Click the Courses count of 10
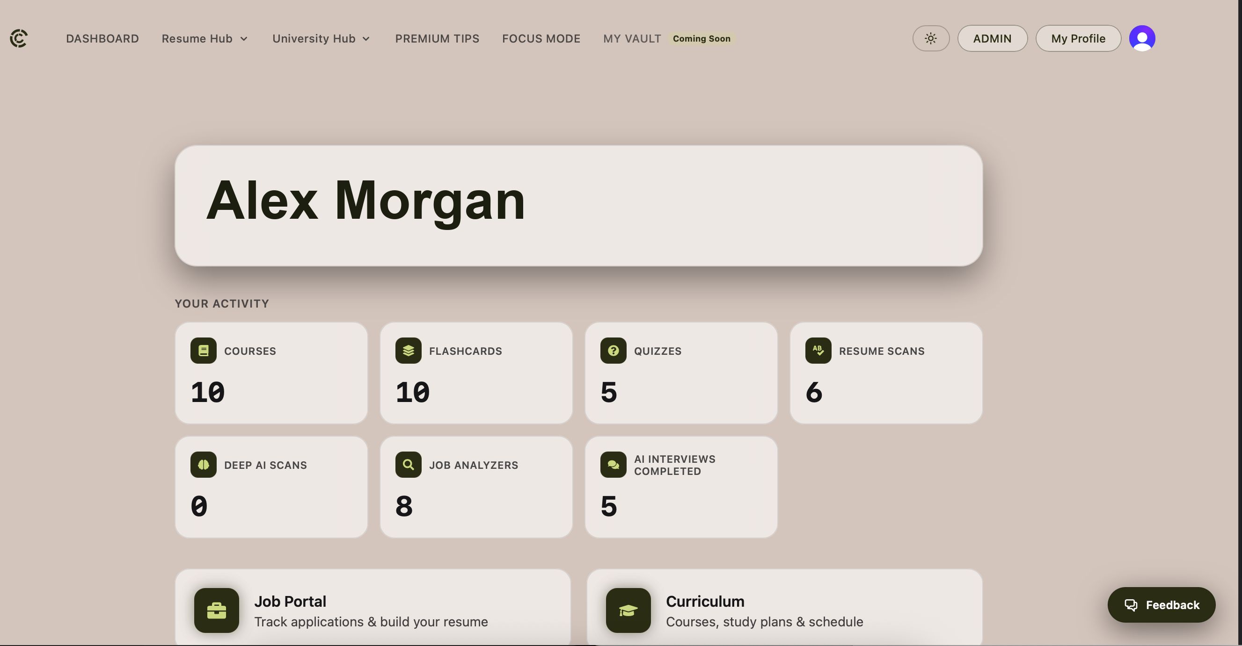1242x646 pixels. coord(208,392)
